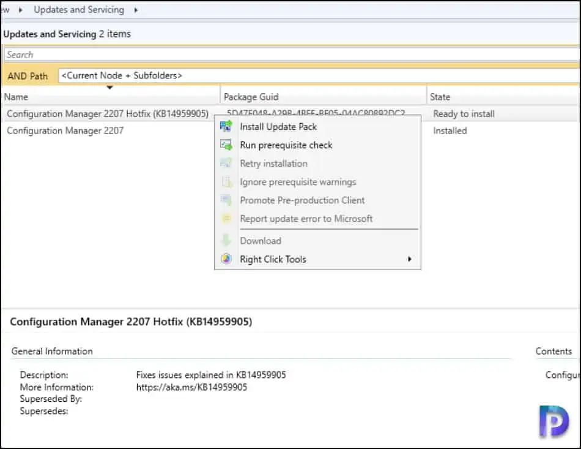
Task: Click details pane title Configuration Manager 2207 Hotfix
Action: [x=131, y=322]
